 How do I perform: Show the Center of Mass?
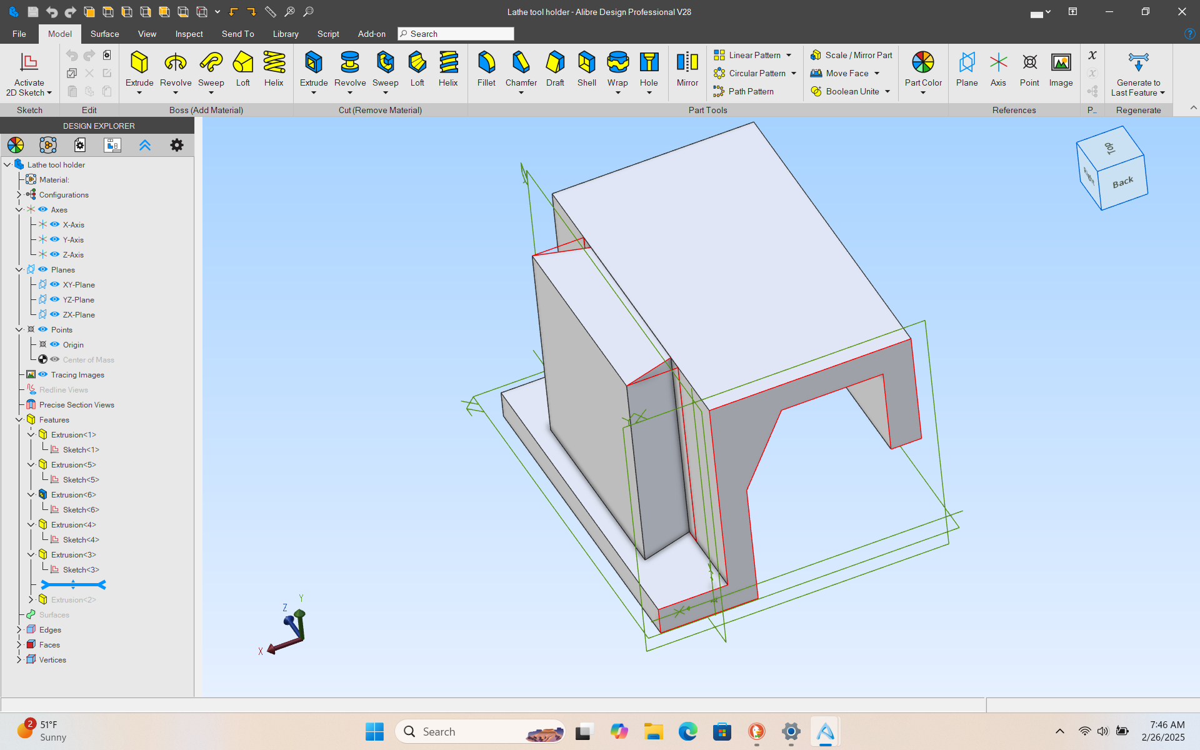55,359
